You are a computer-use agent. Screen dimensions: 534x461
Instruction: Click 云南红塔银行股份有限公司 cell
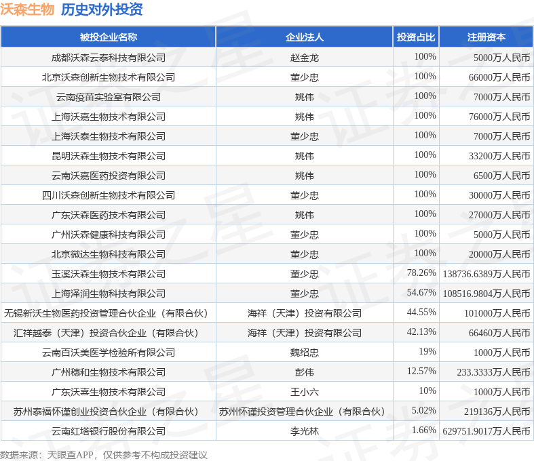(109, 431)
